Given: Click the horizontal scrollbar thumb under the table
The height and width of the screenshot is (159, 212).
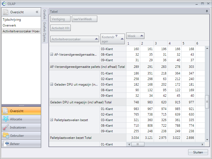Looking at the screenshot, I should (138, 144).
